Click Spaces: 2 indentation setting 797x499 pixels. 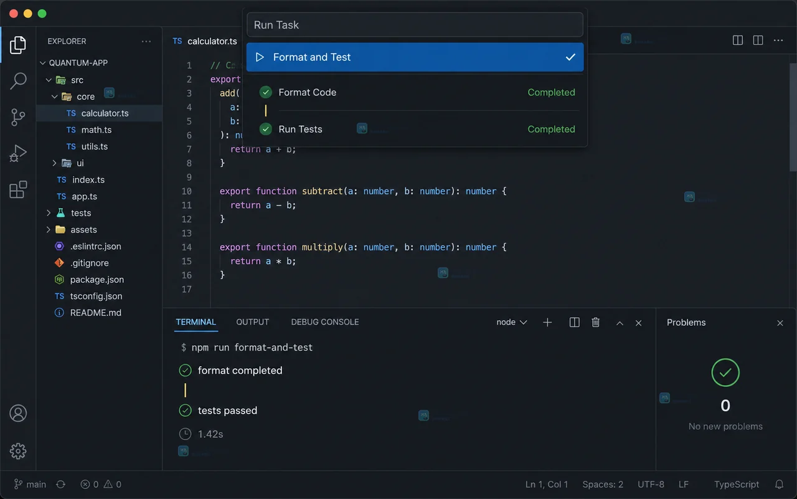click(x=603, y=484)
